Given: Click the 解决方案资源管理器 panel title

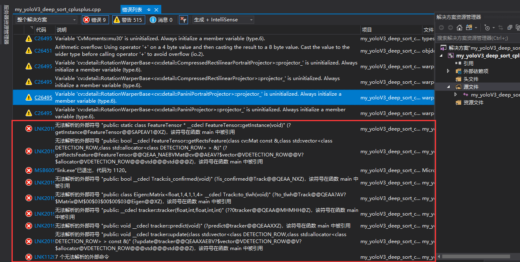Looking at the screenshot, I should point(459,17).
